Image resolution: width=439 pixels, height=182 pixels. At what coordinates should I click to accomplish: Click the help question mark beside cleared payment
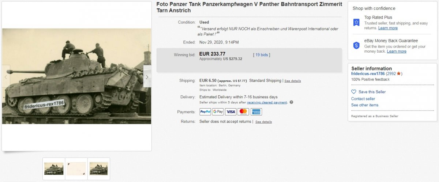pos(291,102)
